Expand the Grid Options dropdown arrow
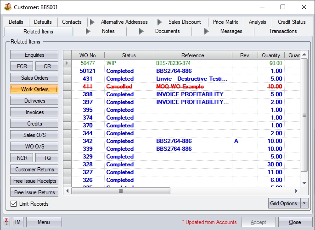This screenshot has height=230, width=315. point(304,203)
